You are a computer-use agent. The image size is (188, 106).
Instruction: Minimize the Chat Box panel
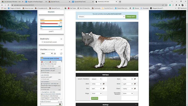tap(61, 50)
